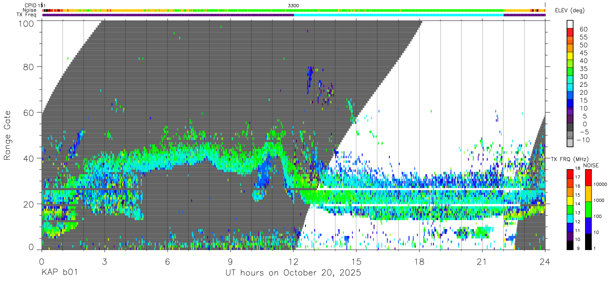Click the CPID label above the plot
Screen dimensions: 613x283
30,5
